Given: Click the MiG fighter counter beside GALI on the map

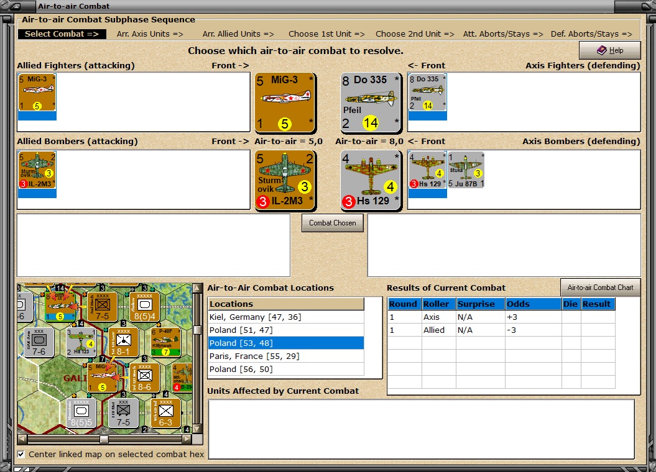Looking at the screenshot, I should tap(103, 378).
